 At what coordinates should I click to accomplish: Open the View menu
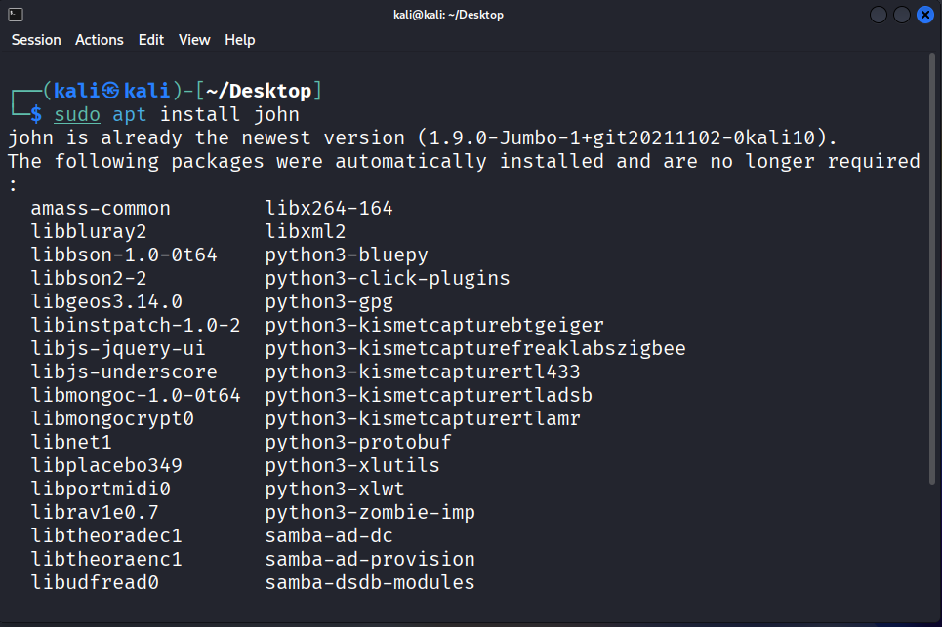point(194,40)
